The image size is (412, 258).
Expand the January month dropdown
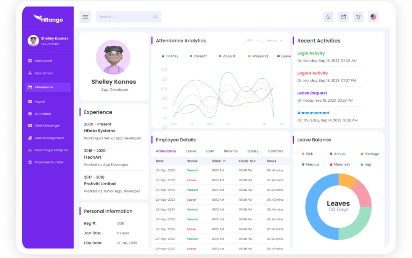[275, 41]
